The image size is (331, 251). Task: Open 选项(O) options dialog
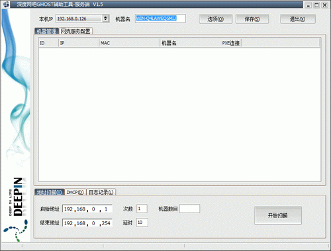pyautogui.click(x=215, y=19)
